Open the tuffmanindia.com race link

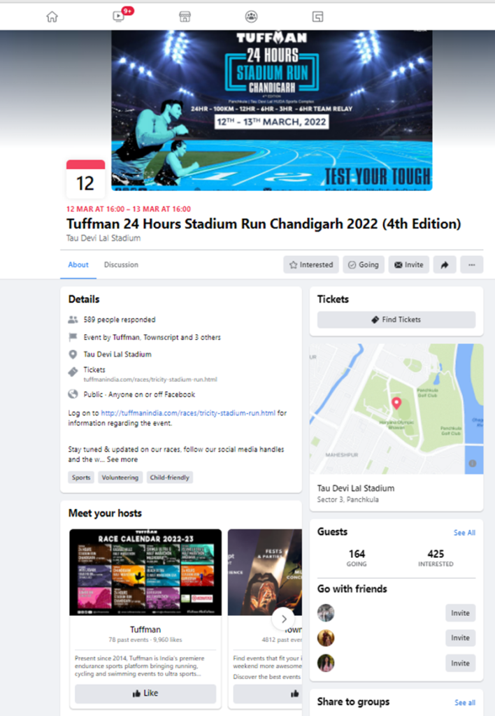(187, 413)
